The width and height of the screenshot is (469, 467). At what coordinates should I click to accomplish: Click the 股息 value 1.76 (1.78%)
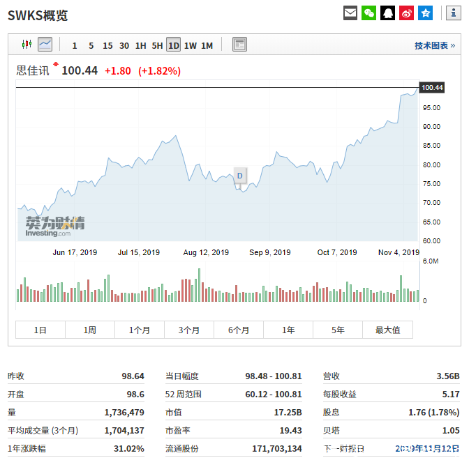coord(434,413)
